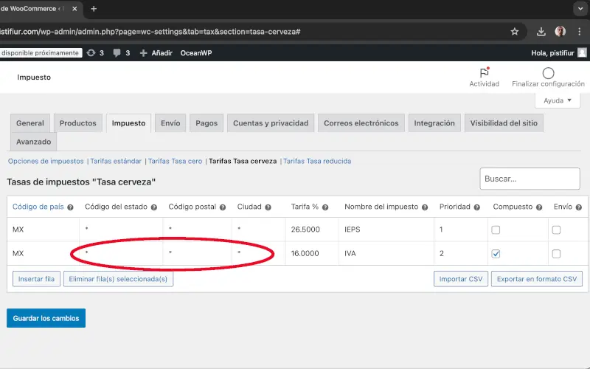Show help tooltip for Ciudad
590x369 pixels.
click(x=268, y=207)
